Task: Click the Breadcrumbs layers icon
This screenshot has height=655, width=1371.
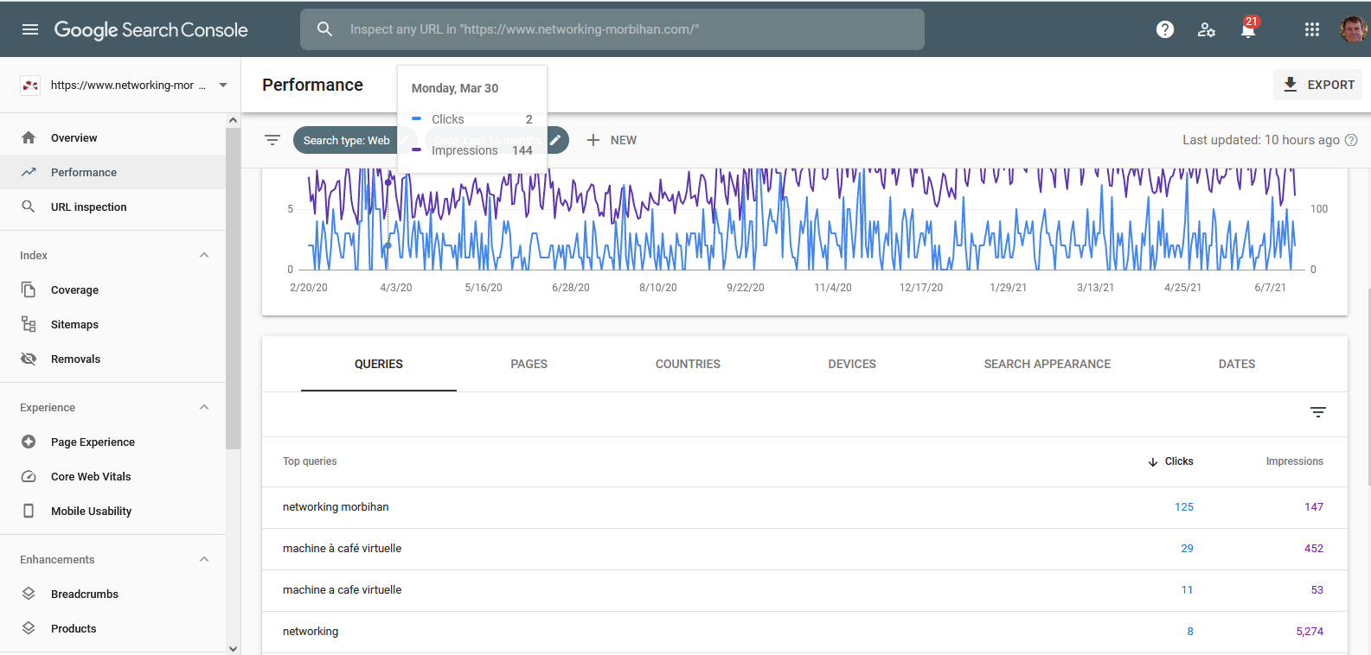Action: pos(29,594)
